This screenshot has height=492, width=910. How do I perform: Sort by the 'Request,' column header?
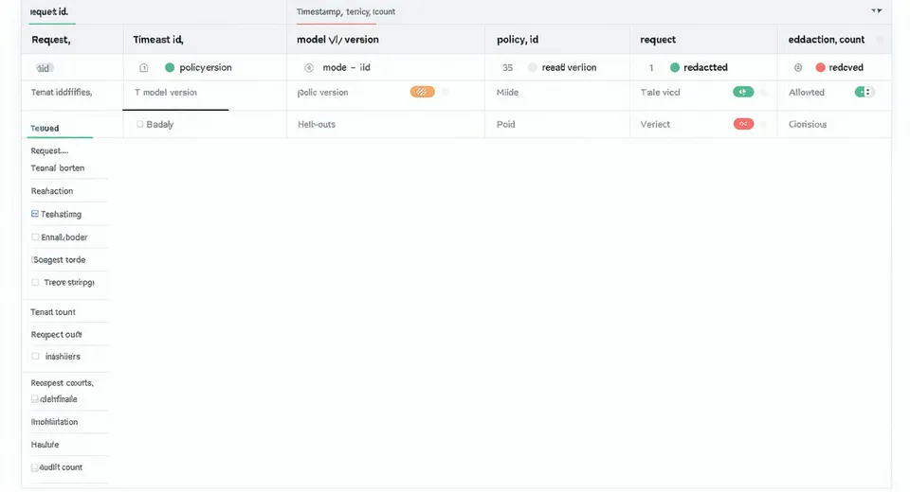(x=51, y=40)
